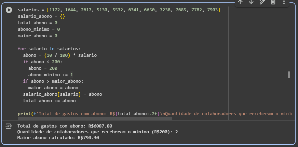This screenshot has height=147, width=298.
Task: Click the 'maior_abono = 0' line
Action: click(x=38, y=36)
